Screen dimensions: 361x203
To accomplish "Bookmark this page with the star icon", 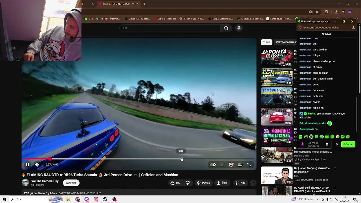I will (317, 12).
